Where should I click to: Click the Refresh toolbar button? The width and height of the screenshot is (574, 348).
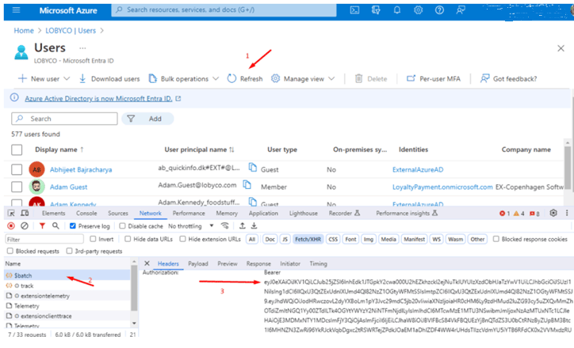[x=245, y=78]
